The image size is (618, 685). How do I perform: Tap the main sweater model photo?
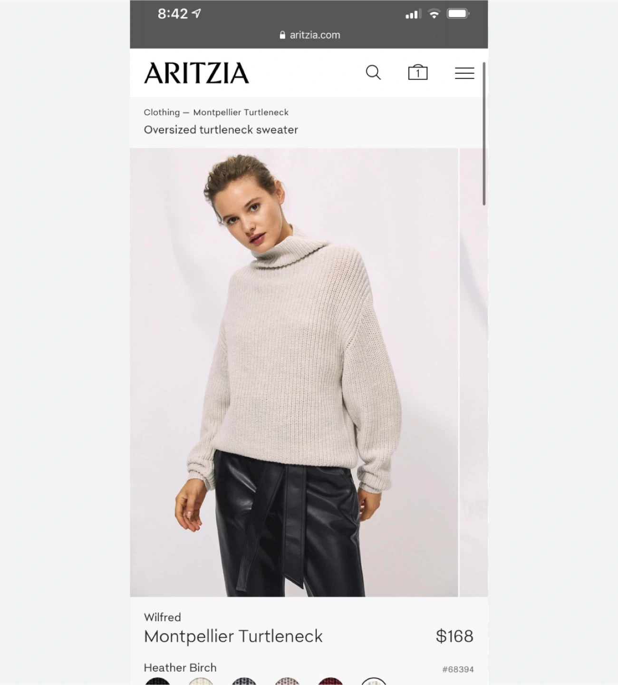[294, 372]
